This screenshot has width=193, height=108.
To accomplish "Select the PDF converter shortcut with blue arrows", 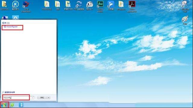I will pos(79,5).
